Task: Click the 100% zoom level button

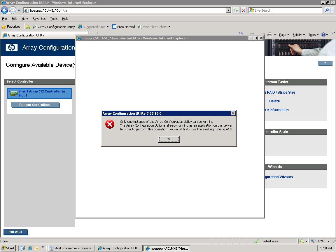Action: (317, 241)
